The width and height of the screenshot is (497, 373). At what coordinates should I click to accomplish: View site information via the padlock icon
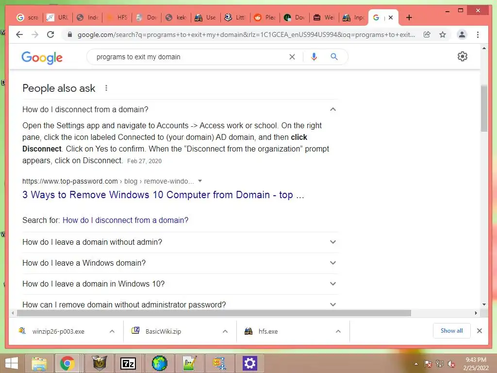click(x=70, y=34)
